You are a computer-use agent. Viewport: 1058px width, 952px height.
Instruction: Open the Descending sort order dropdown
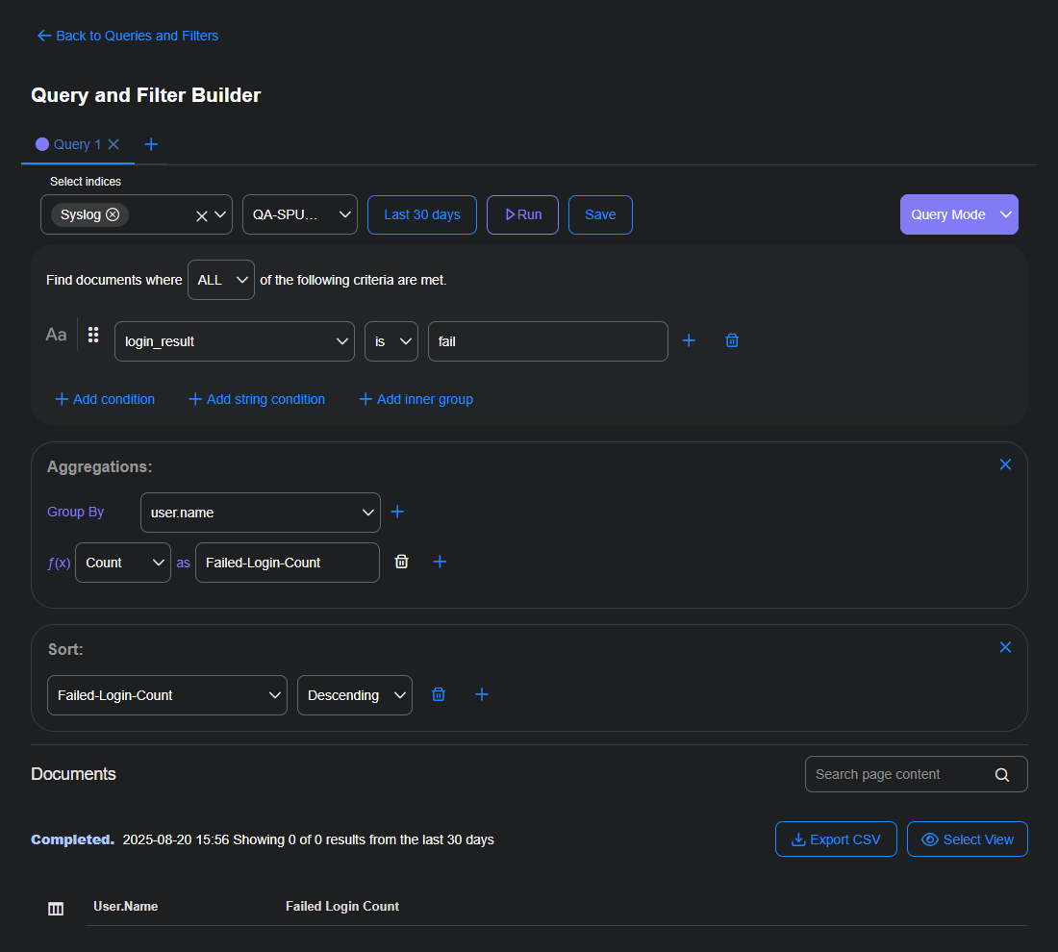click(354, 694)
